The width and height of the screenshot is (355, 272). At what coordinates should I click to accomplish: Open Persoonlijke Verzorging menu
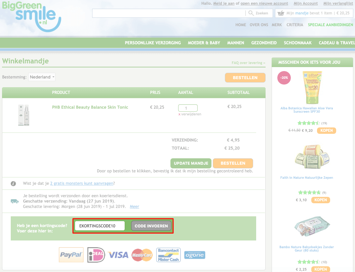click(153, 43)
